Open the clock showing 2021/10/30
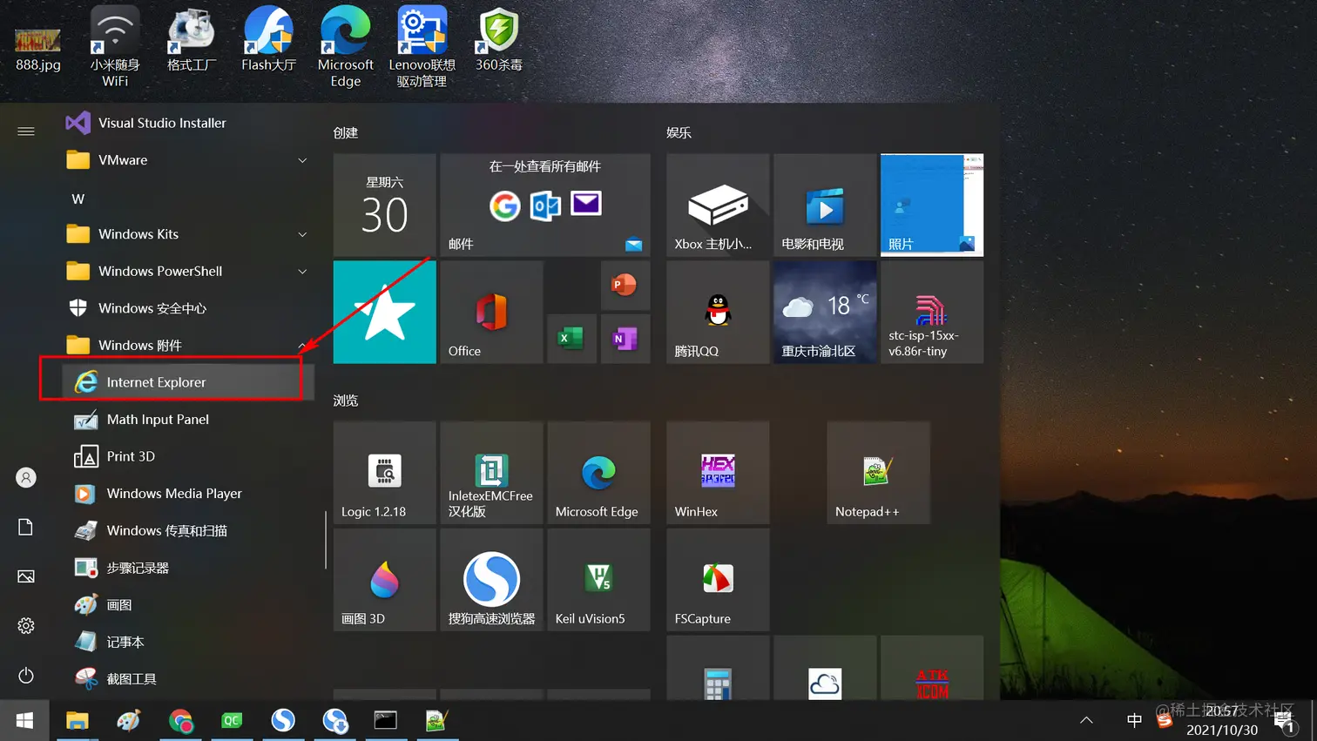This screenshot has width=1317, height=741. point(1222,721)
